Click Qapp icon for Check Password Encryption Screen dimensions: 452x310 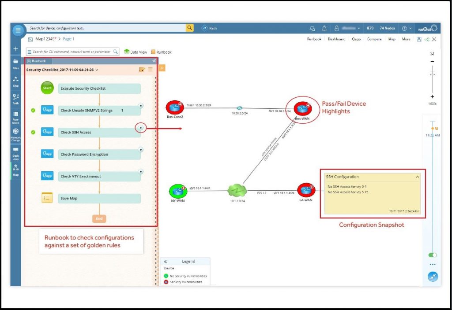tap(47, 154)
